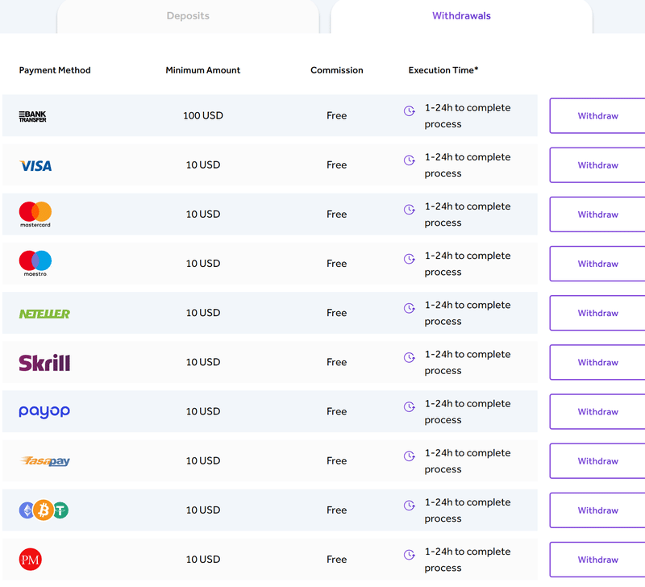Click the Visa logo

click(35, 166)
